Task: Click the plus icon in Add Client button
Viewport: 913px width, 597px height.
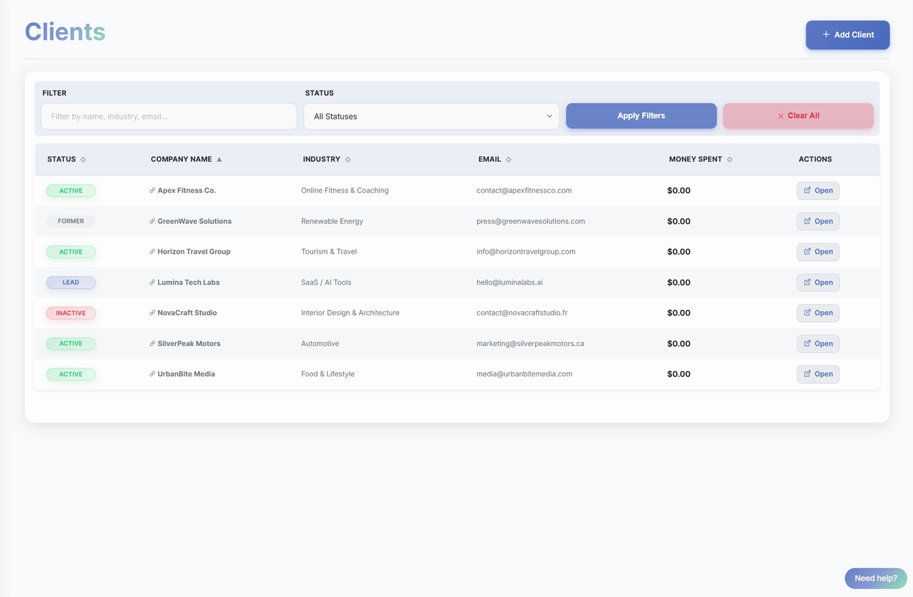Action: click(825, 34)
